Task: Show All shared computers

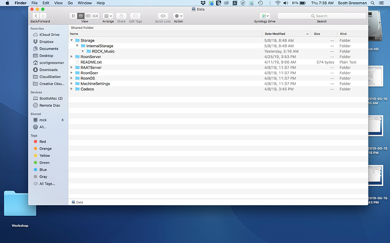Action: point(42,127)
